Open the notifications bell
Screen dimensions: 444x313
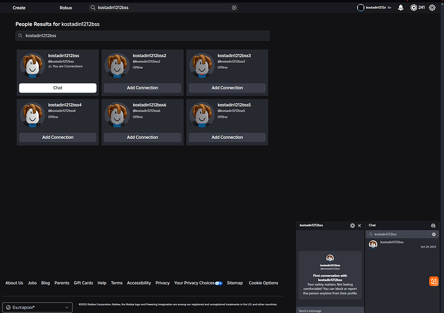(x=401, y=8)
